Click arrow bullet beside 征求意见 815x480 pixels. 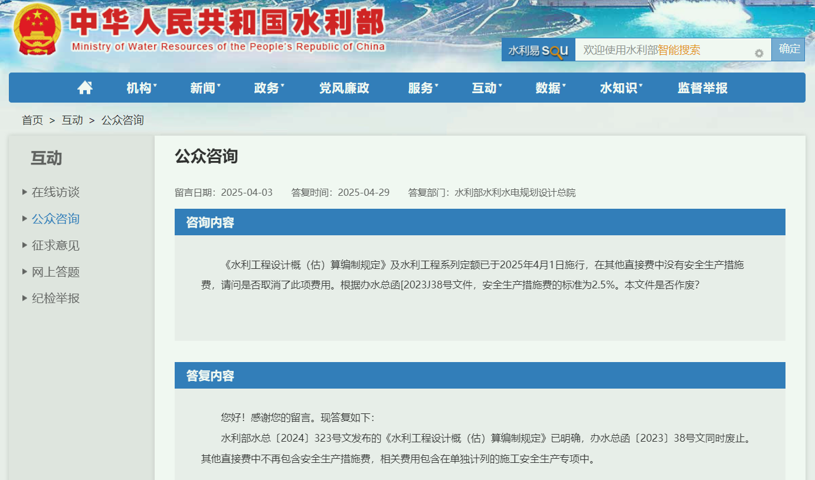tap(24, 245)
